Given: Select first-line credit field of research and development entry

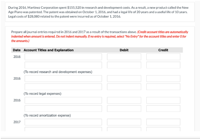Looking at the screenshot, I should (x=163, y=57).
